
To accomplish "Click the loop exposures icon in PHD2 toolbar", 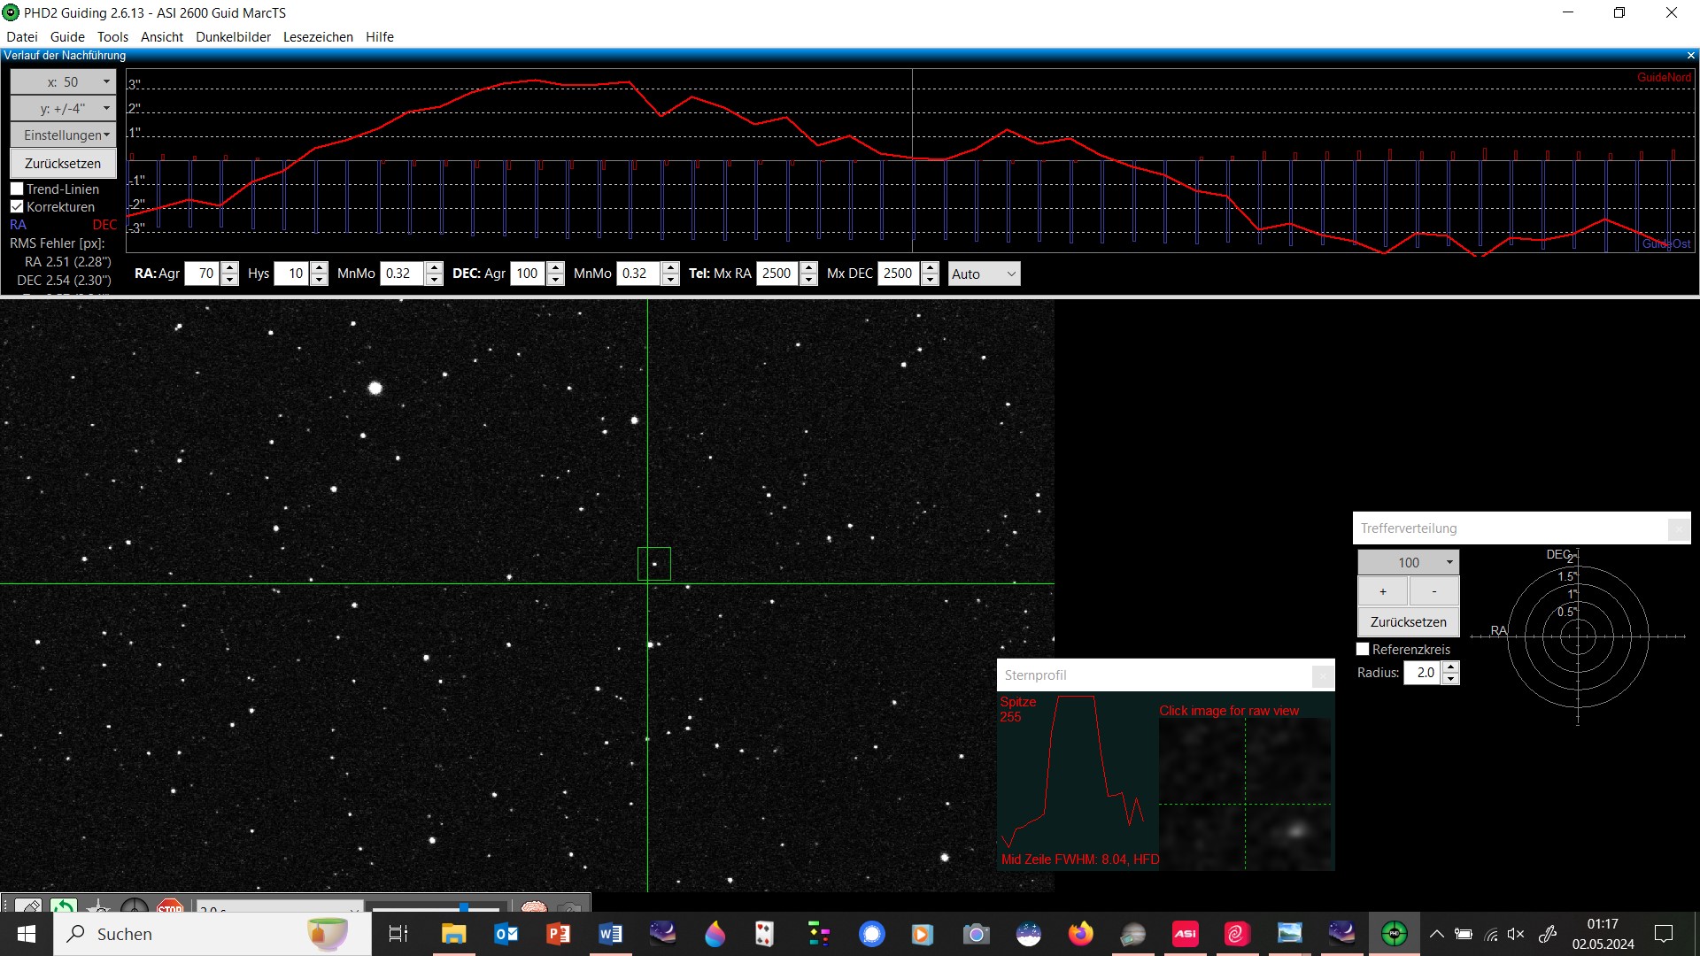I will [x=64, y=906].
